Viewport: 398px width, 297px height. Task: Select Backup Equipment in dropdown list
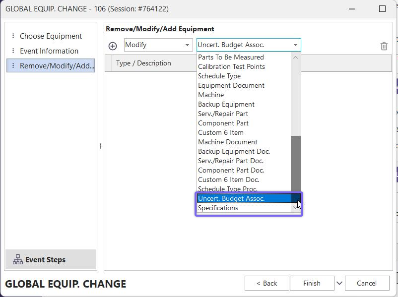click(226, 105)
